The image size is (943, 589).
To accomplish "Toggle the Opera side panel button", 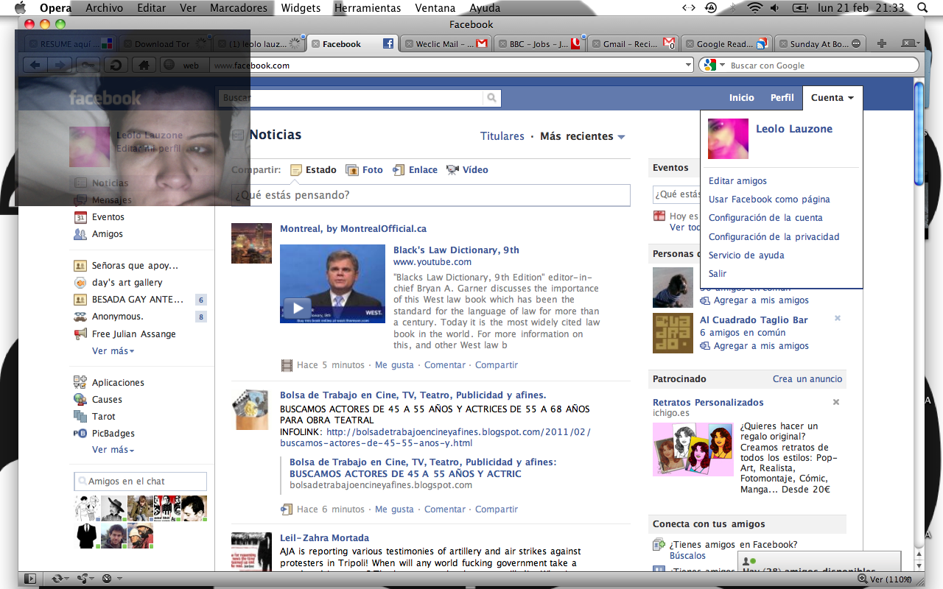I will (x=30, y=579).
